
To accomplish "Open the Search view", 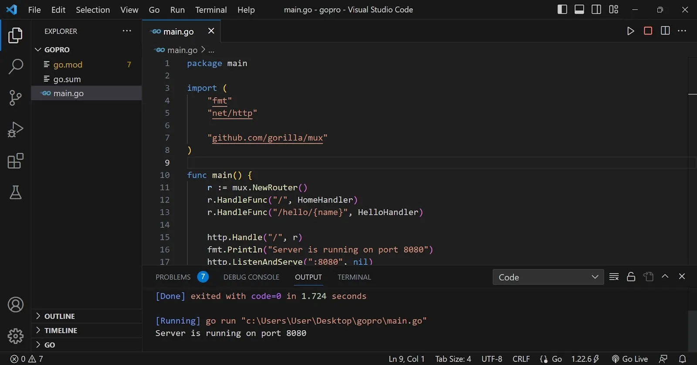I will click(15, 67).
